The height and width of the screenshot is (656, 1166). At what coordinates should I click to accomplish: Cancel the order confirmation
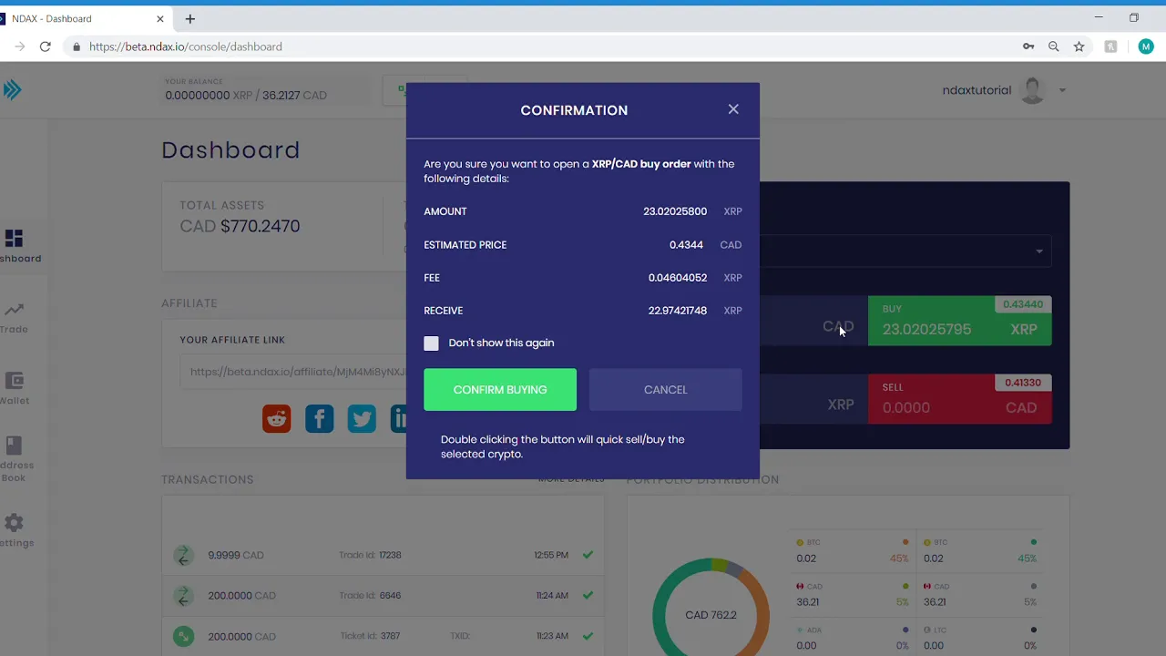tap(665, 390)
